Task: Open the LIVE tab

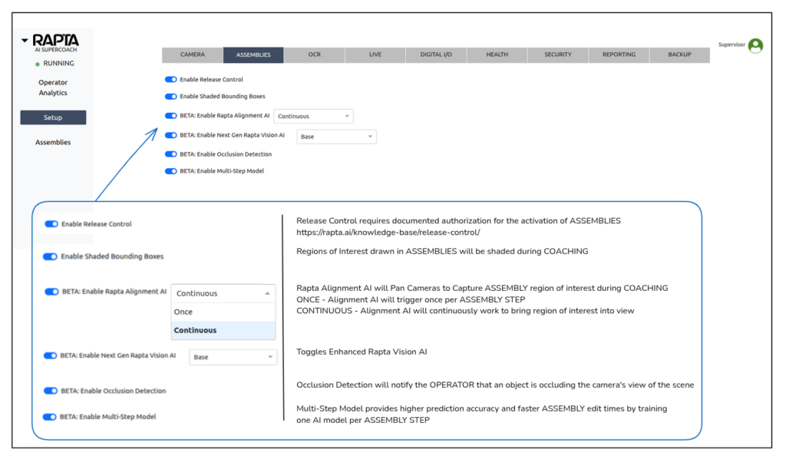Action: tap(375, 55)
